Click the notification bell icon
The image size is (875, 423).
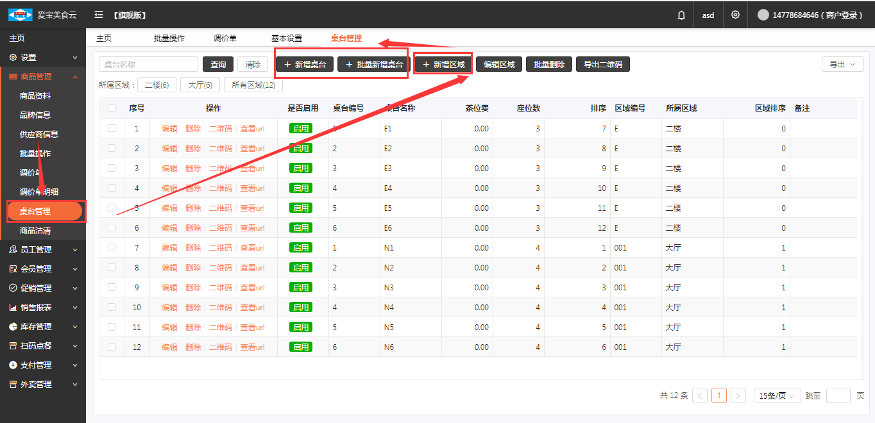point(681,15)
